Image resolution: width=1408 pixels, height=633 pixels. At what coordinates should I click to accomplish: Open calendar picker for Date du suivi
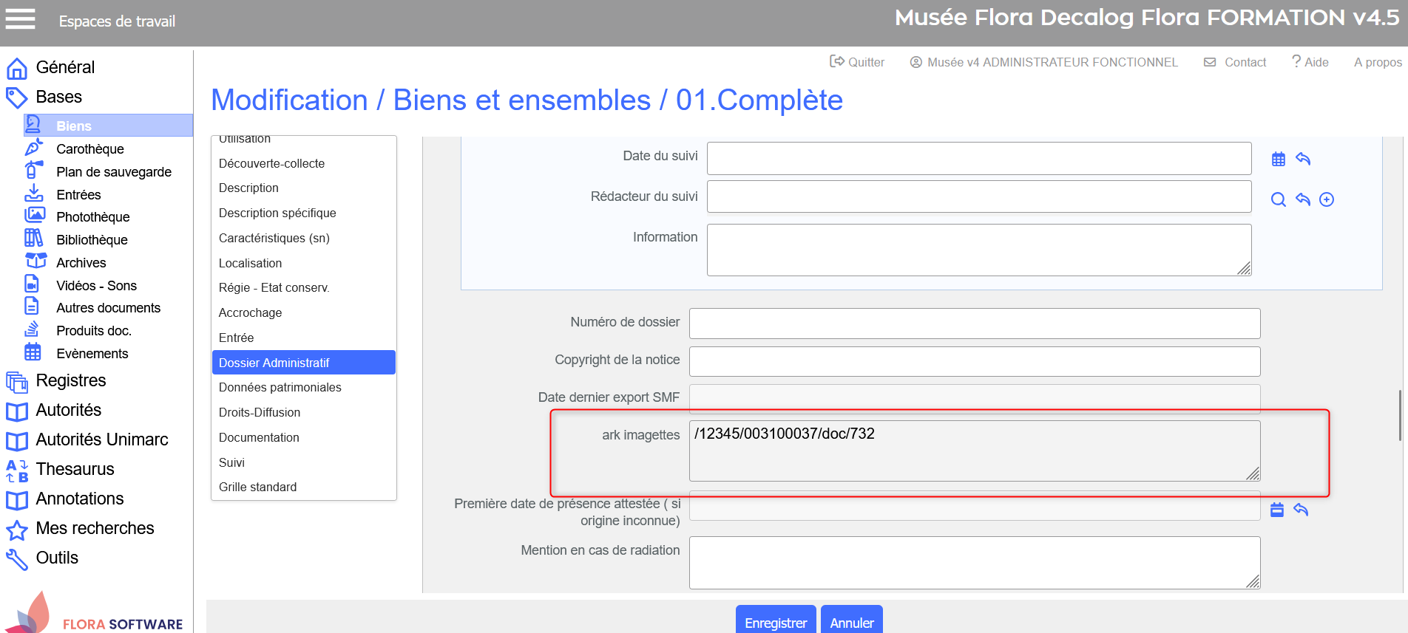(x=1279, y=159)
